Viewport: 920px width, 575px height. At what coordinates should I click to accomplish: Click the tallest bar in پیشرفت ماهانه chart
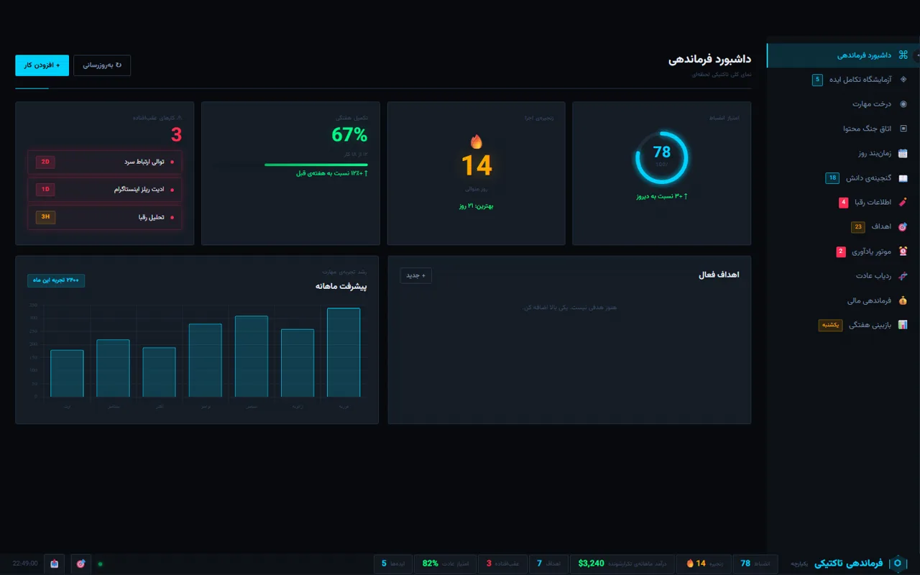click(x=344, y=352)
